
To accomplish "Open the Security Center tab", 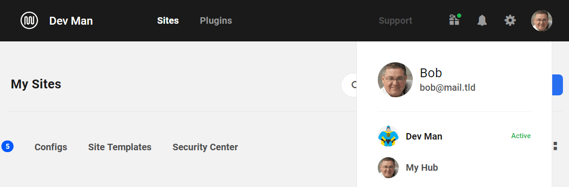I will (x=205, y=147).
